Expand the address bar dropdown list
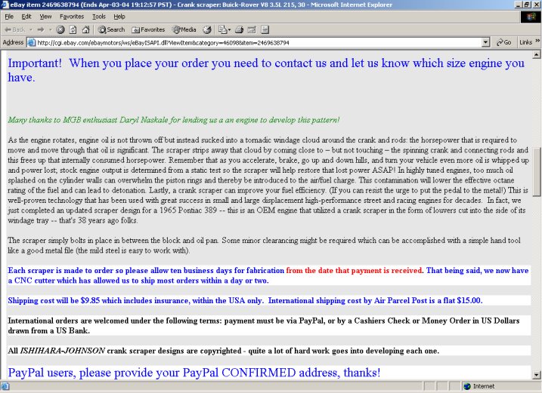Screen dimensions: 542x393 [x=485, y=42]
